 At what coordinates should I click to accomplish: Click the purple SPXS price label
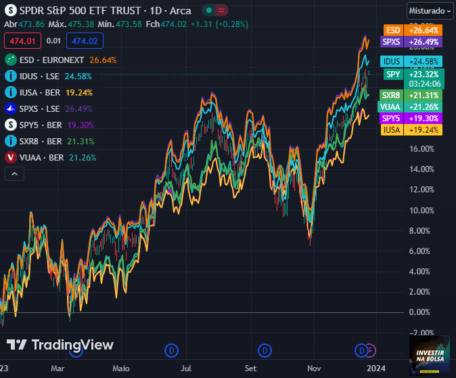point(411,41)
